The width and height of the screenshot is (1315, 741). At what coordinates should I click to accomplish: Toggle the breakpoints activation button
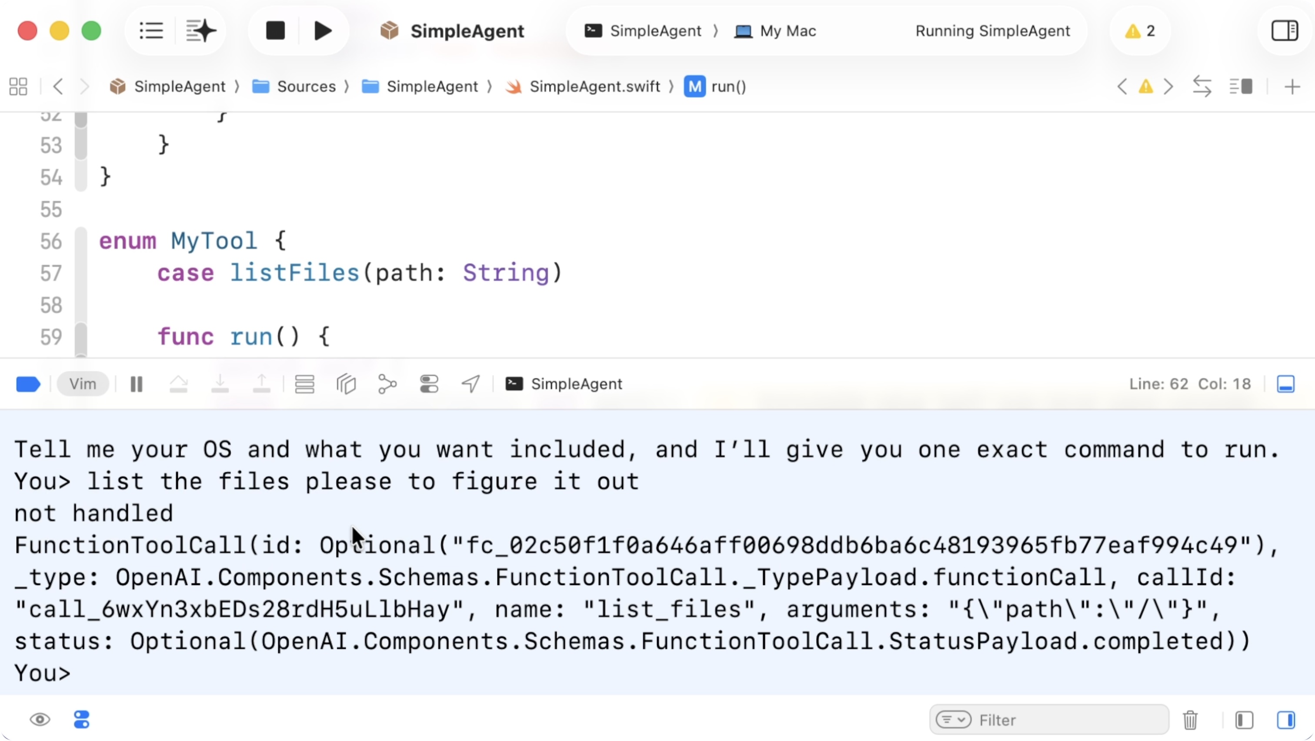pyautogui.click(x=28, y=384)
